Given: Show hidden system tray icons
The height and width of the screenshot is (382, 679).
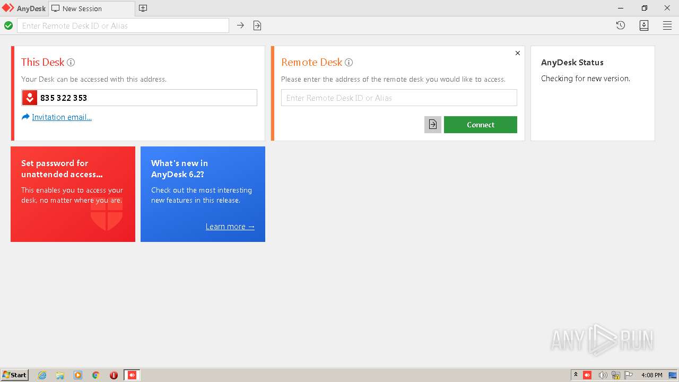Looking at the screenshot, I should click(576, 375).
